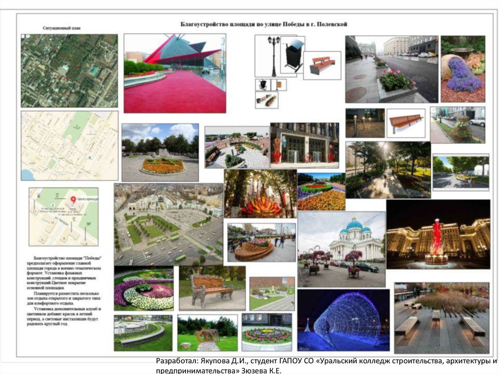Select the blue illuminated light tunnel photo
Screen dimensions: 499x374
[x=344, y=320]
